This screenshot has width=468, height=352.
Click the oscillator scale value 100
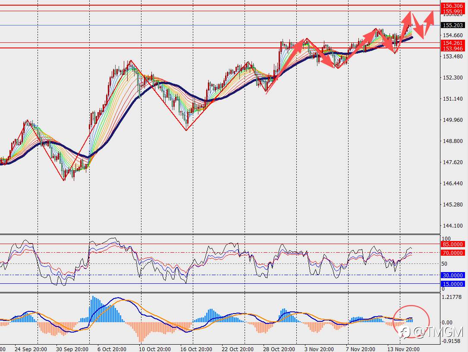pos(446,239)
